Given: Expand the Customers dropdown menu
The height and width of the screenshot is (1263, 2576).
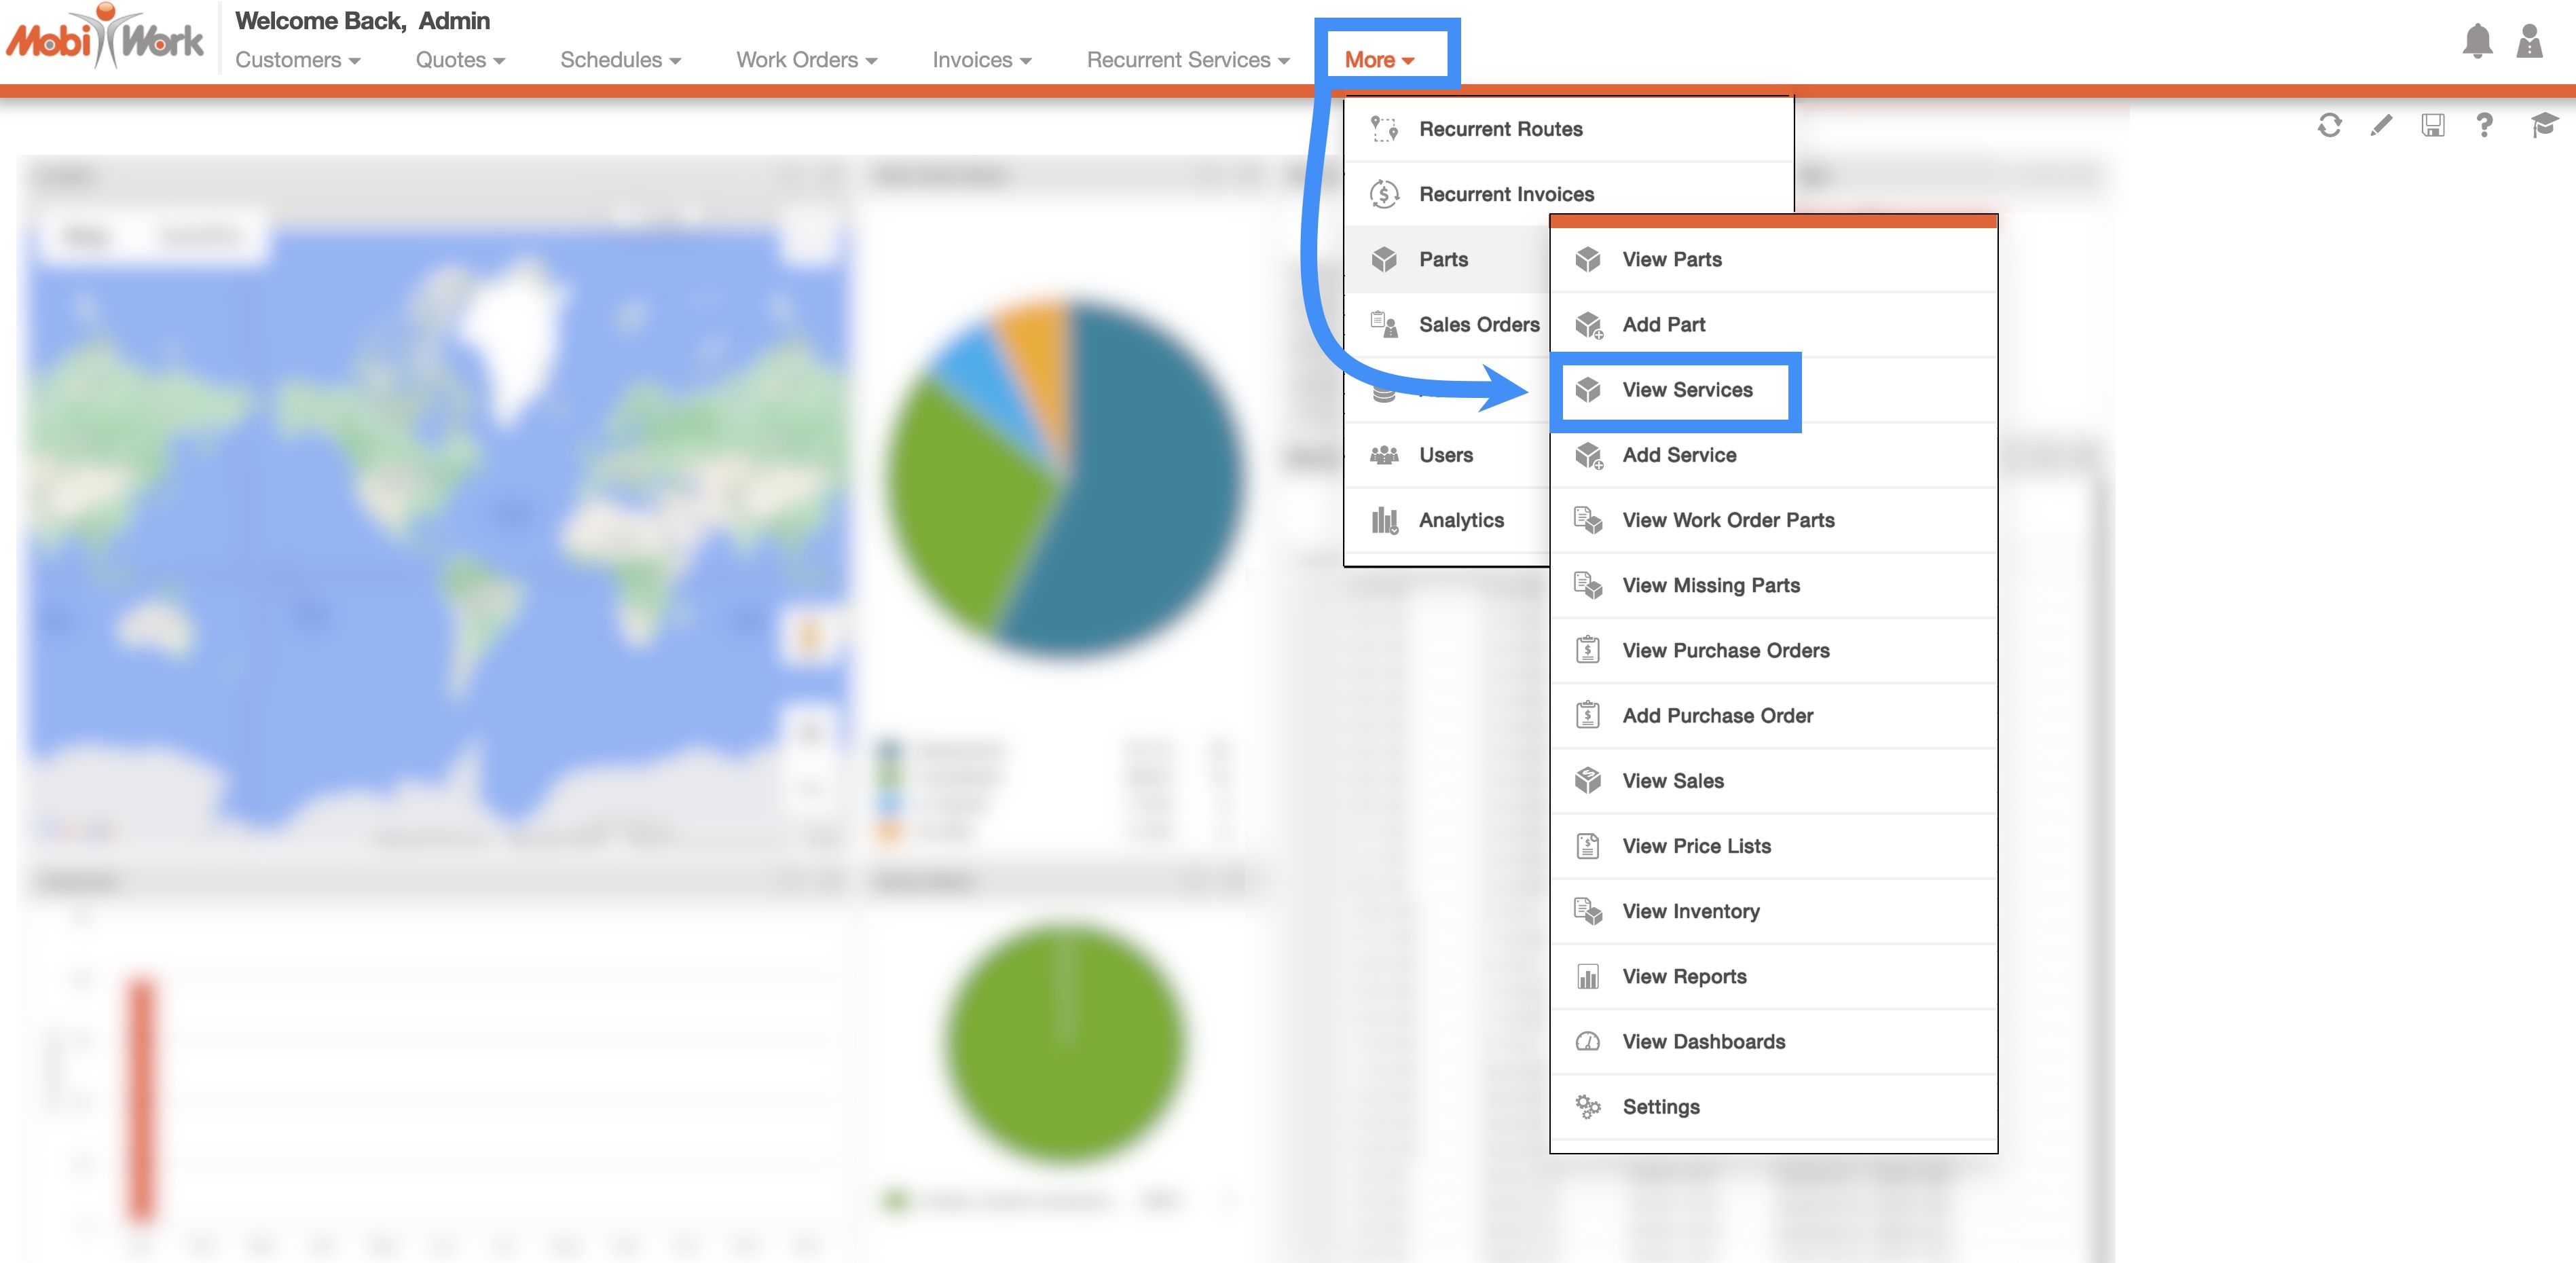Looking at the screenshot, I should [x=297, y=60].
